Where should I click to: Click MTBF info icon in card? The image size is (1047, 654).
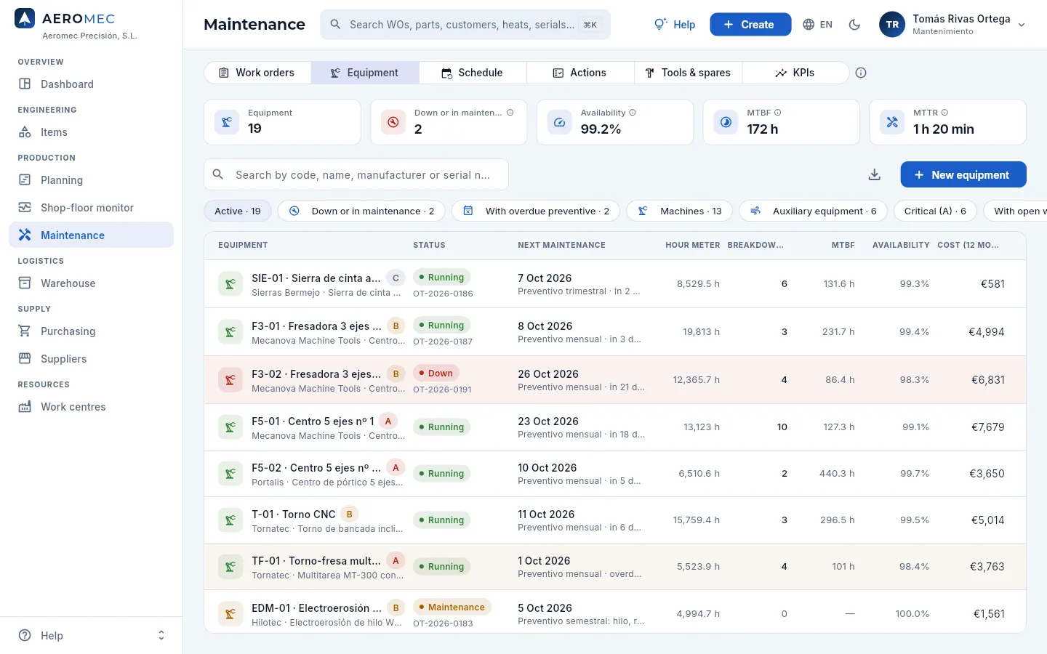click(x=778, y=113)
